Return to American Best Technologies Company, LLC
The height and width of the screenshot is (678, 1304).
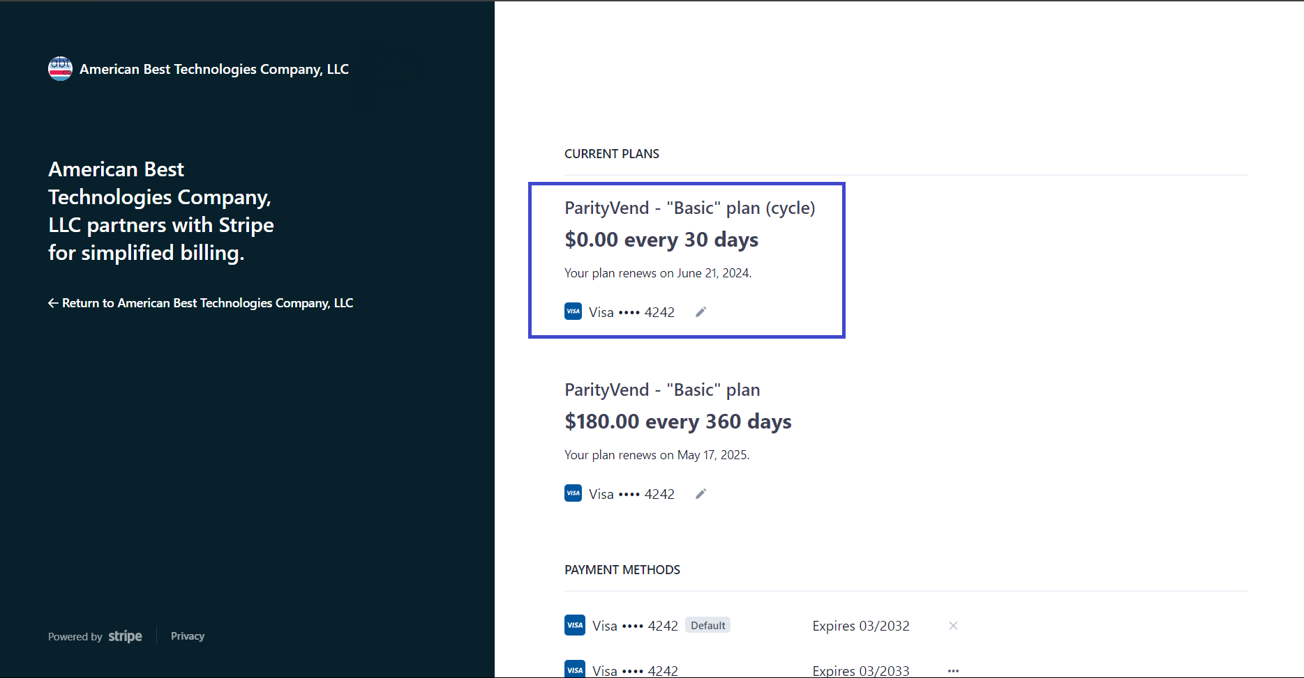(201, 303)
